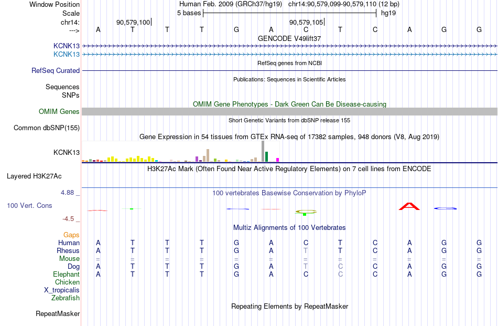Click the tall gray bar in GTEx chart
The image size is (498, 326).
pyautogui.click(x=263, y=151)
